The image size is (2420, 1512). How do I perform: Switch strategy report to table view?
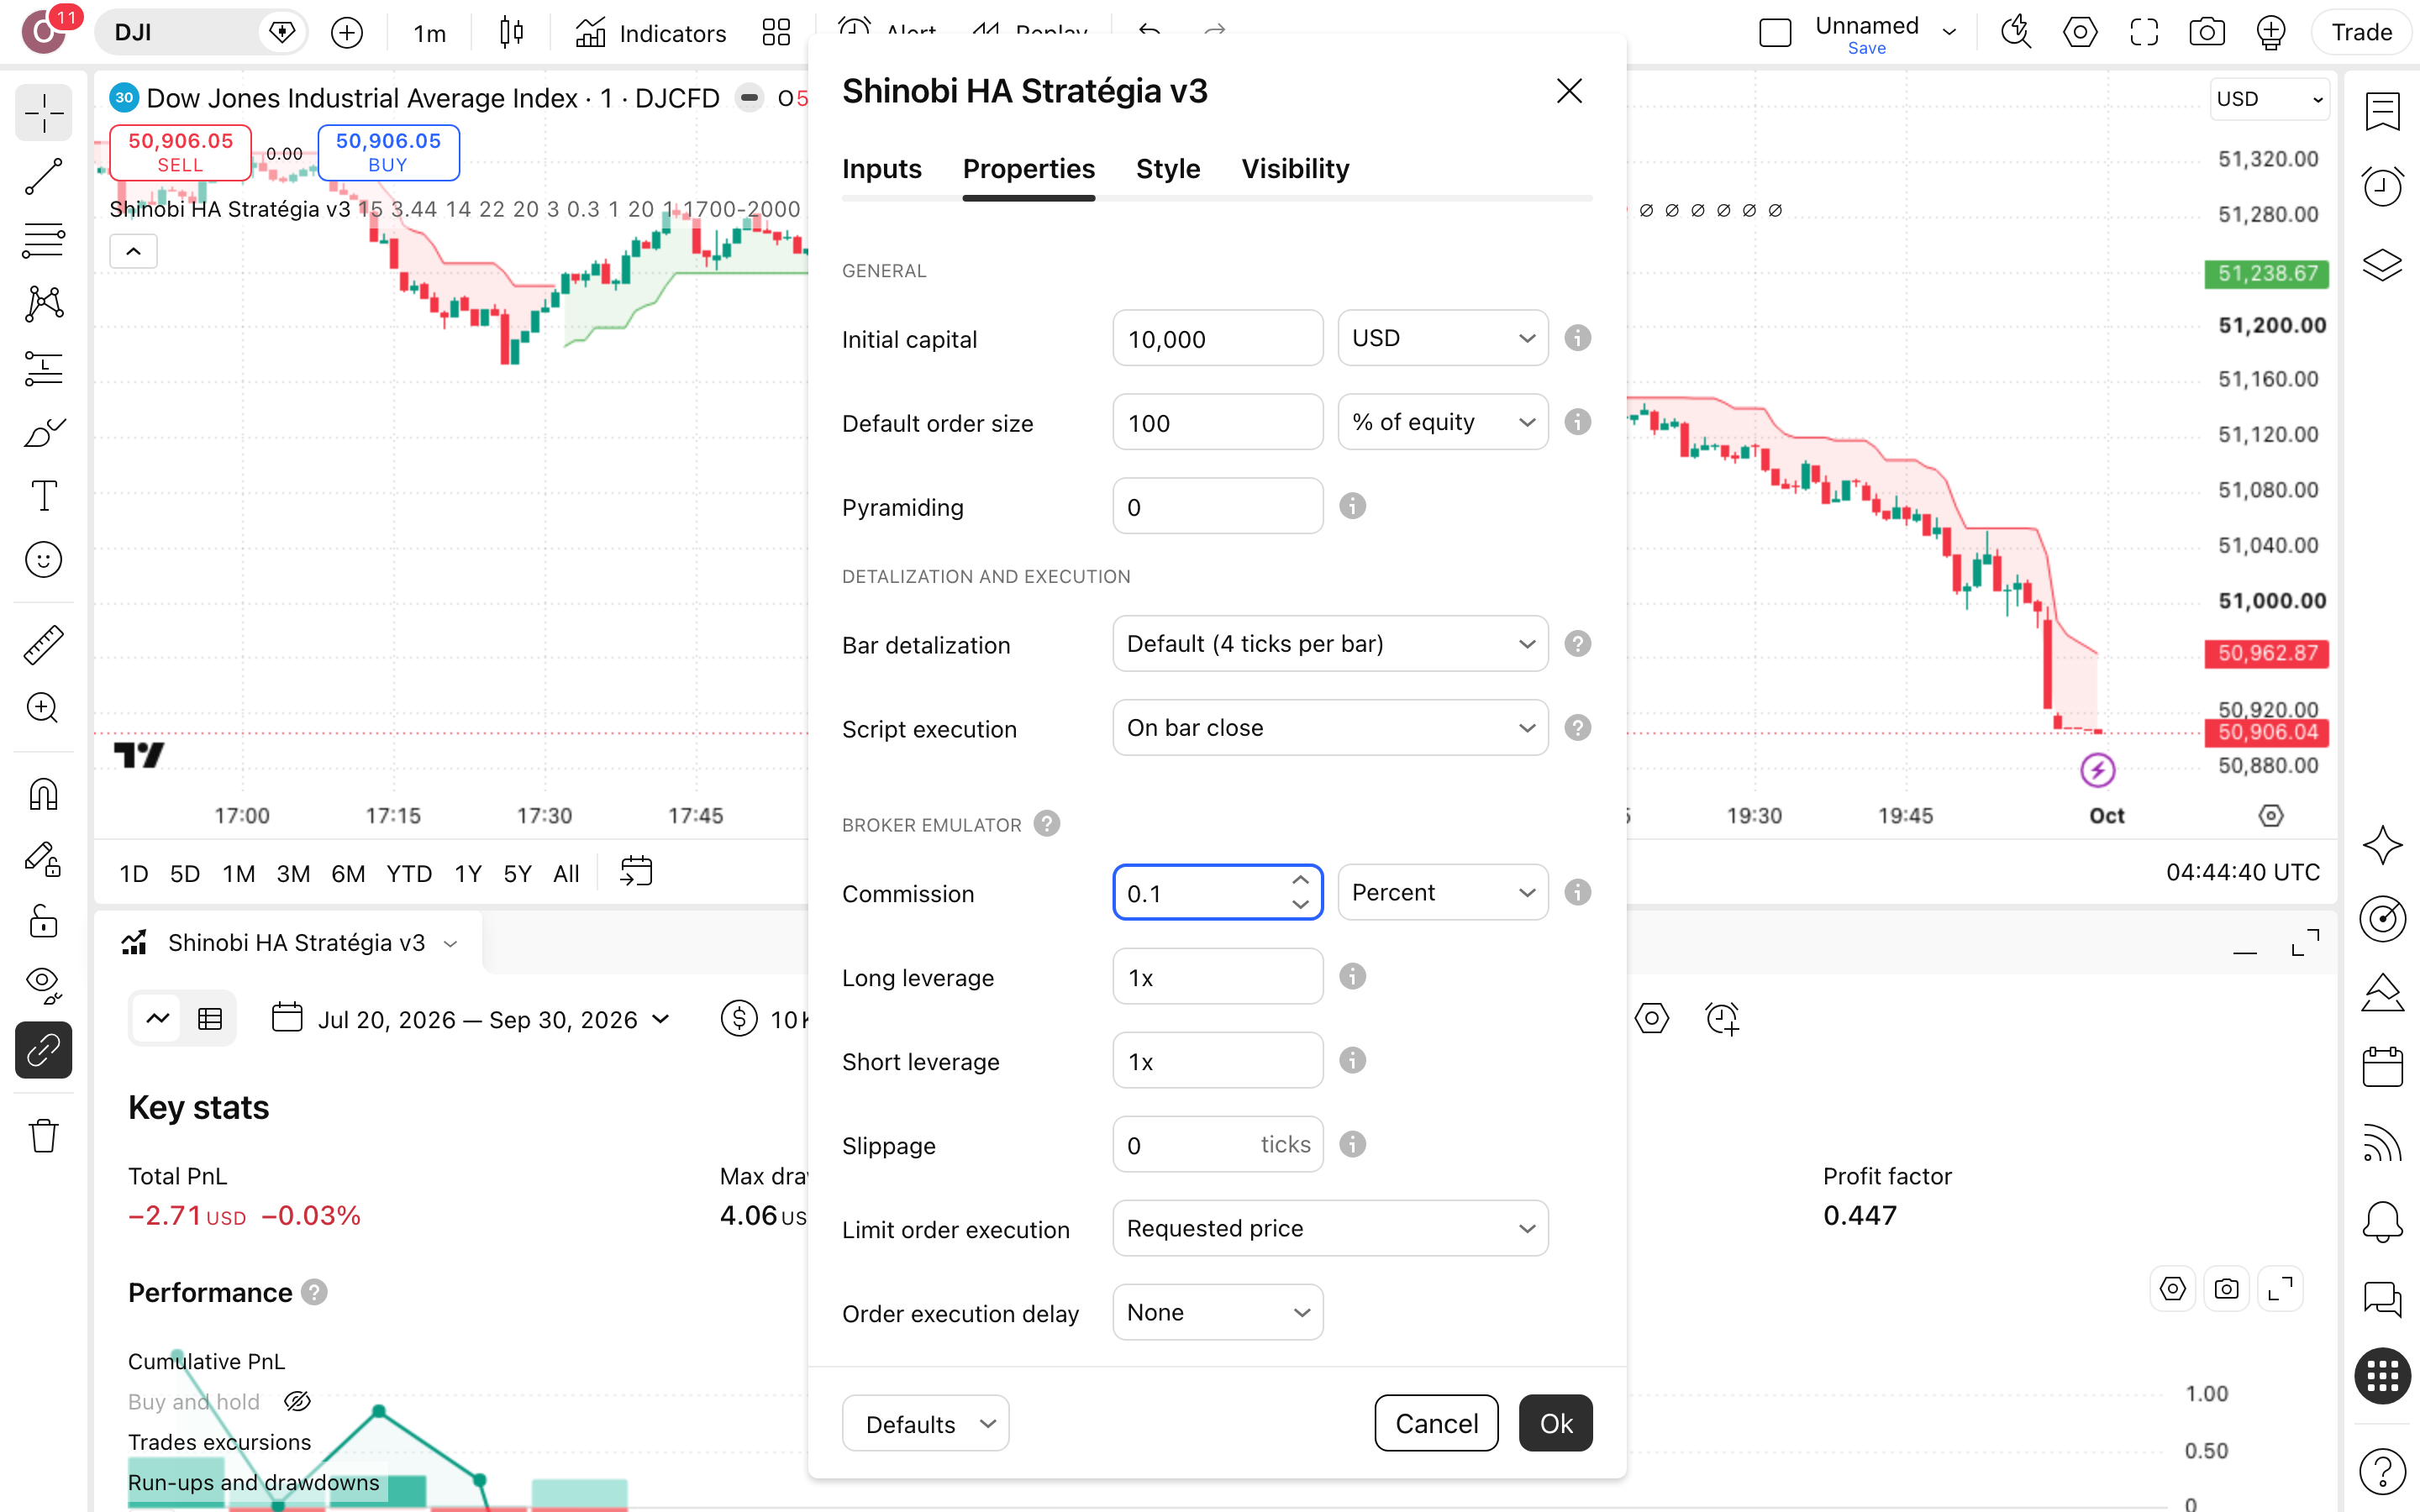[x=210, y=1019]
